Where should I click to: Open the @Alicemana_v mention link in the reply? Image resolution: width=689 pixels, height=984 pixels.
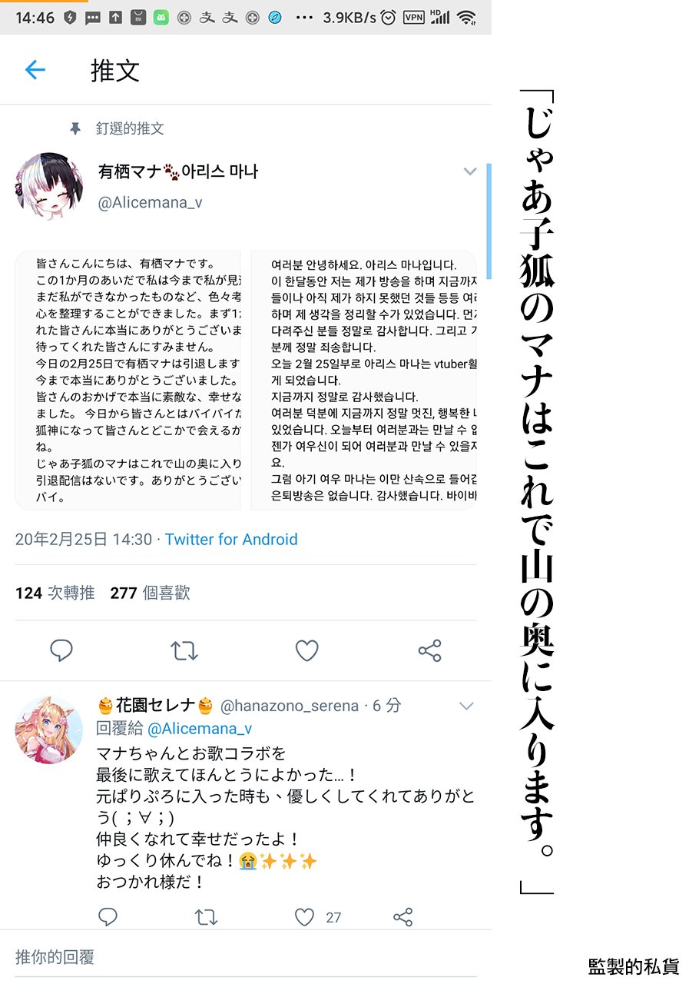click(200, 729)
